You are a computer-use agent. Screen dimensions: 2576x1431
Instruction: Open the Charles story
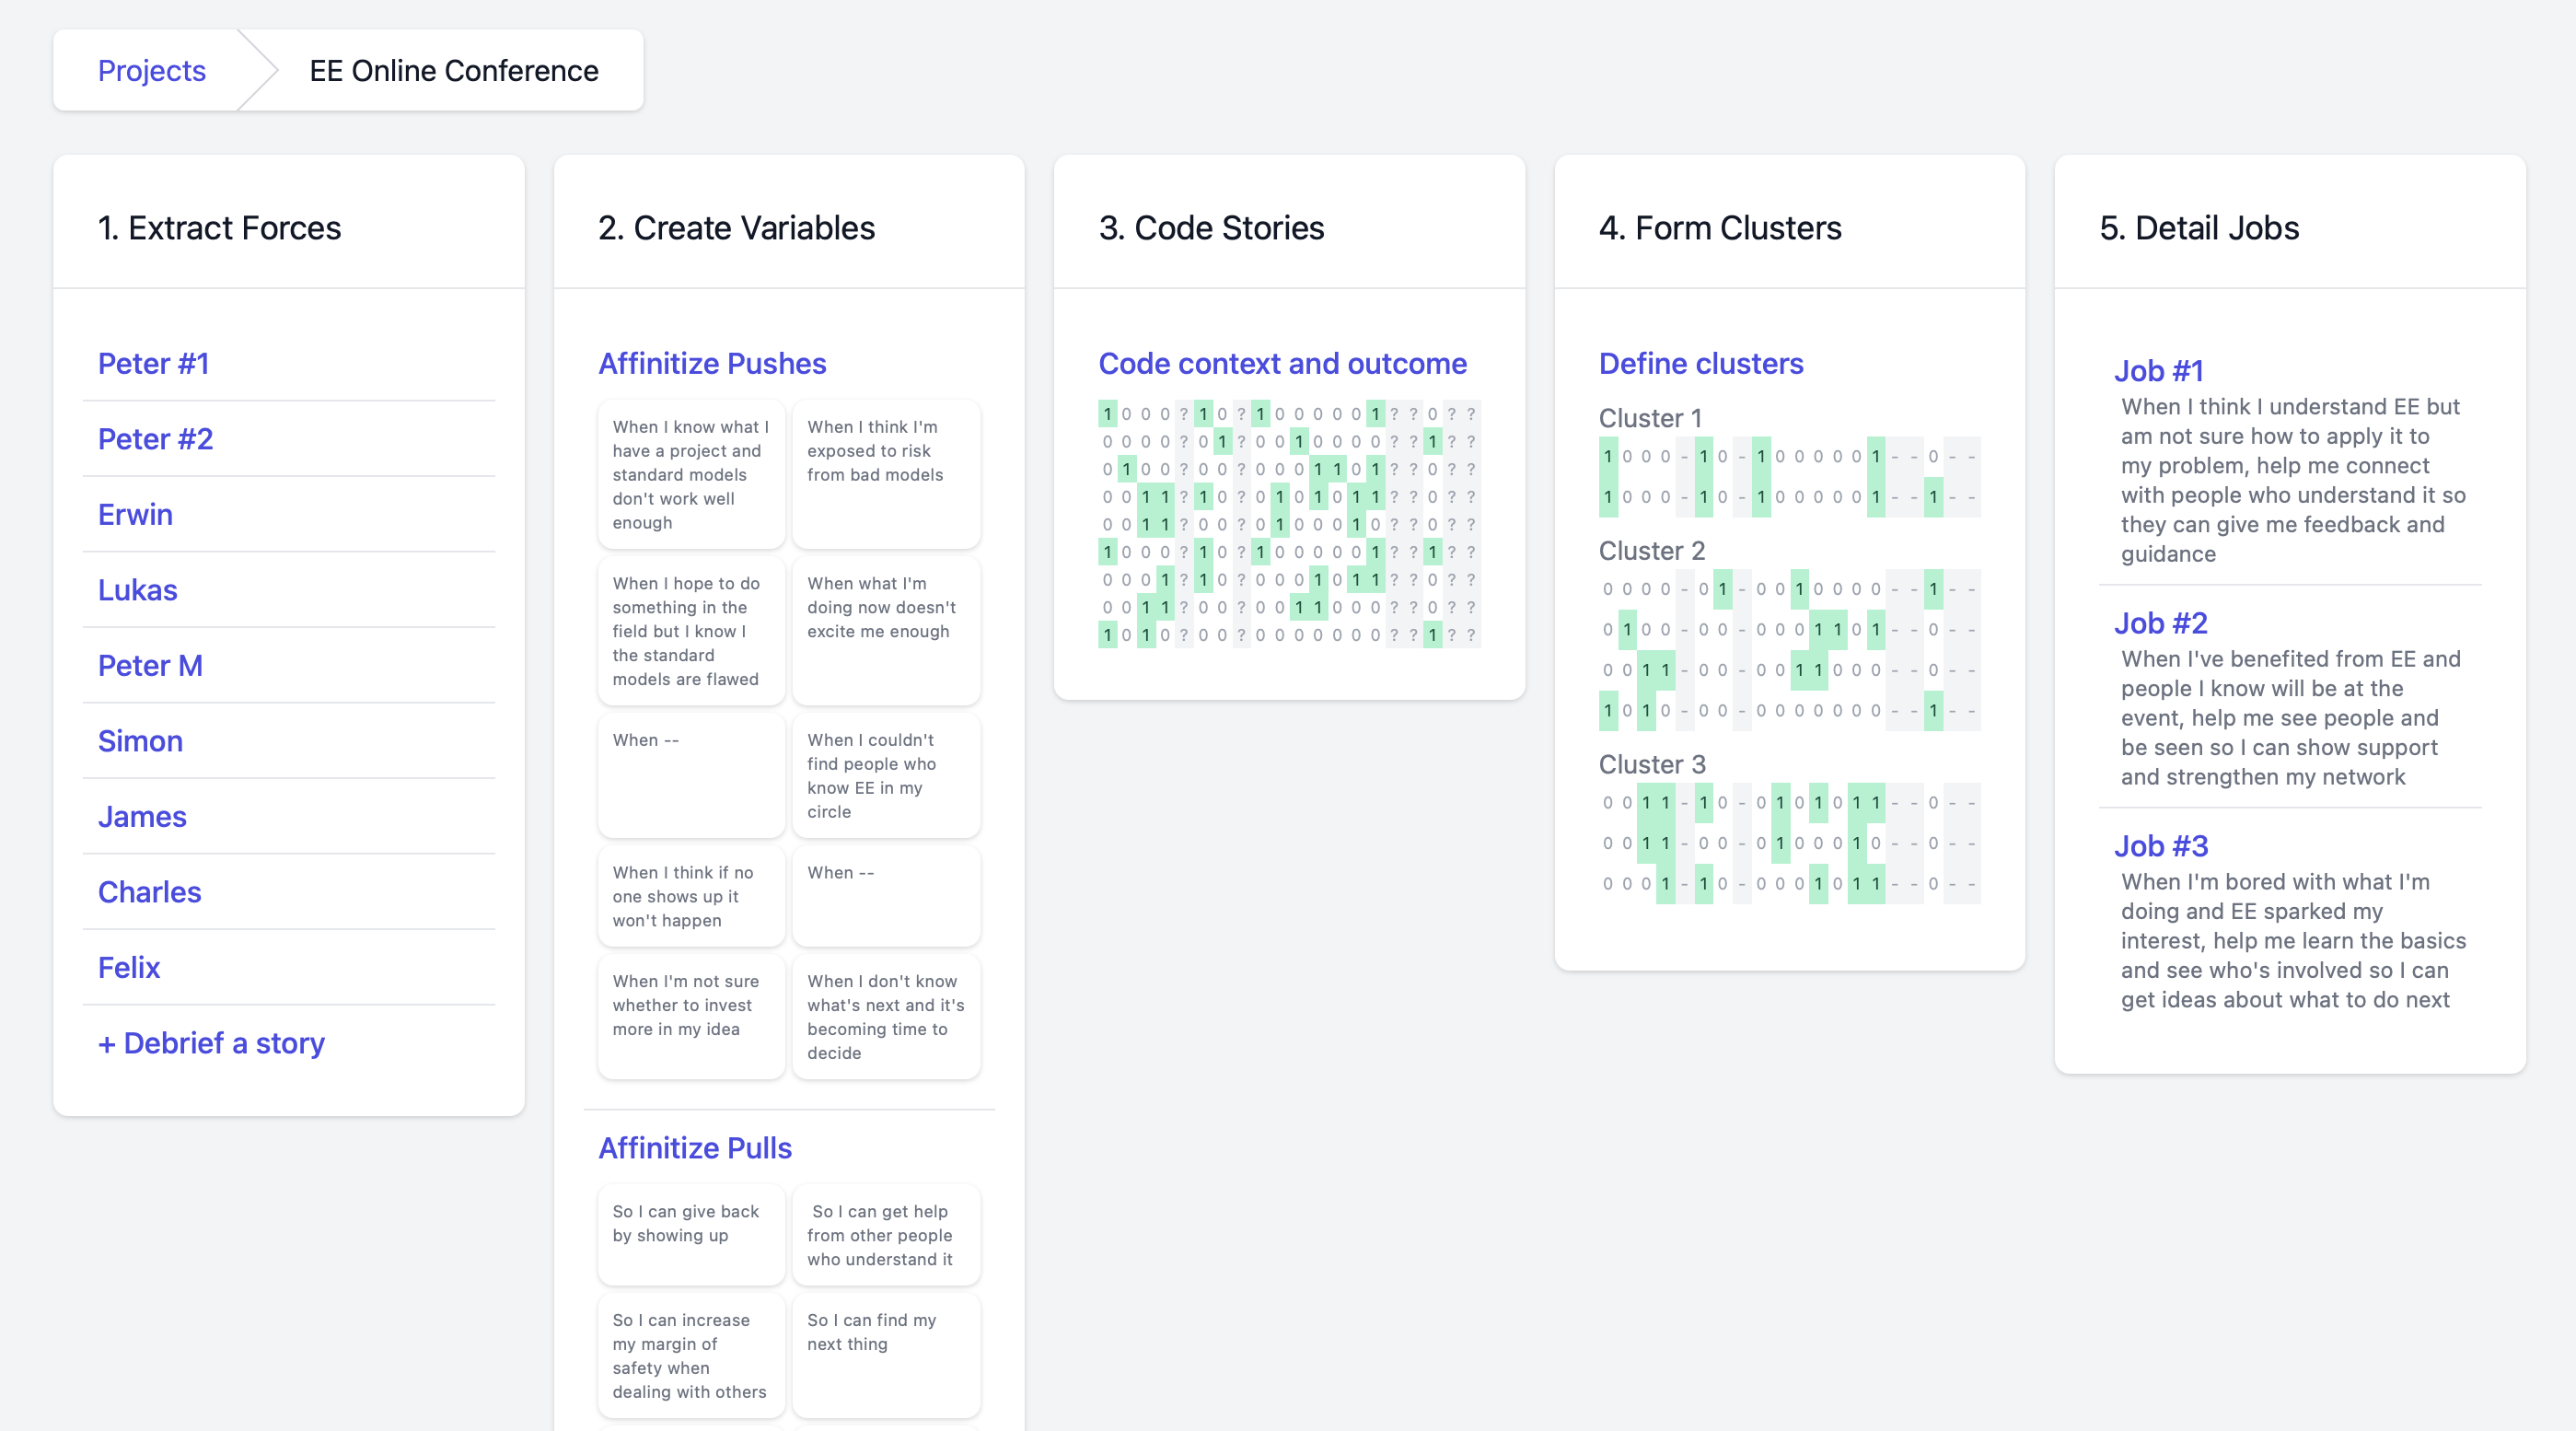tap(149, 892)
